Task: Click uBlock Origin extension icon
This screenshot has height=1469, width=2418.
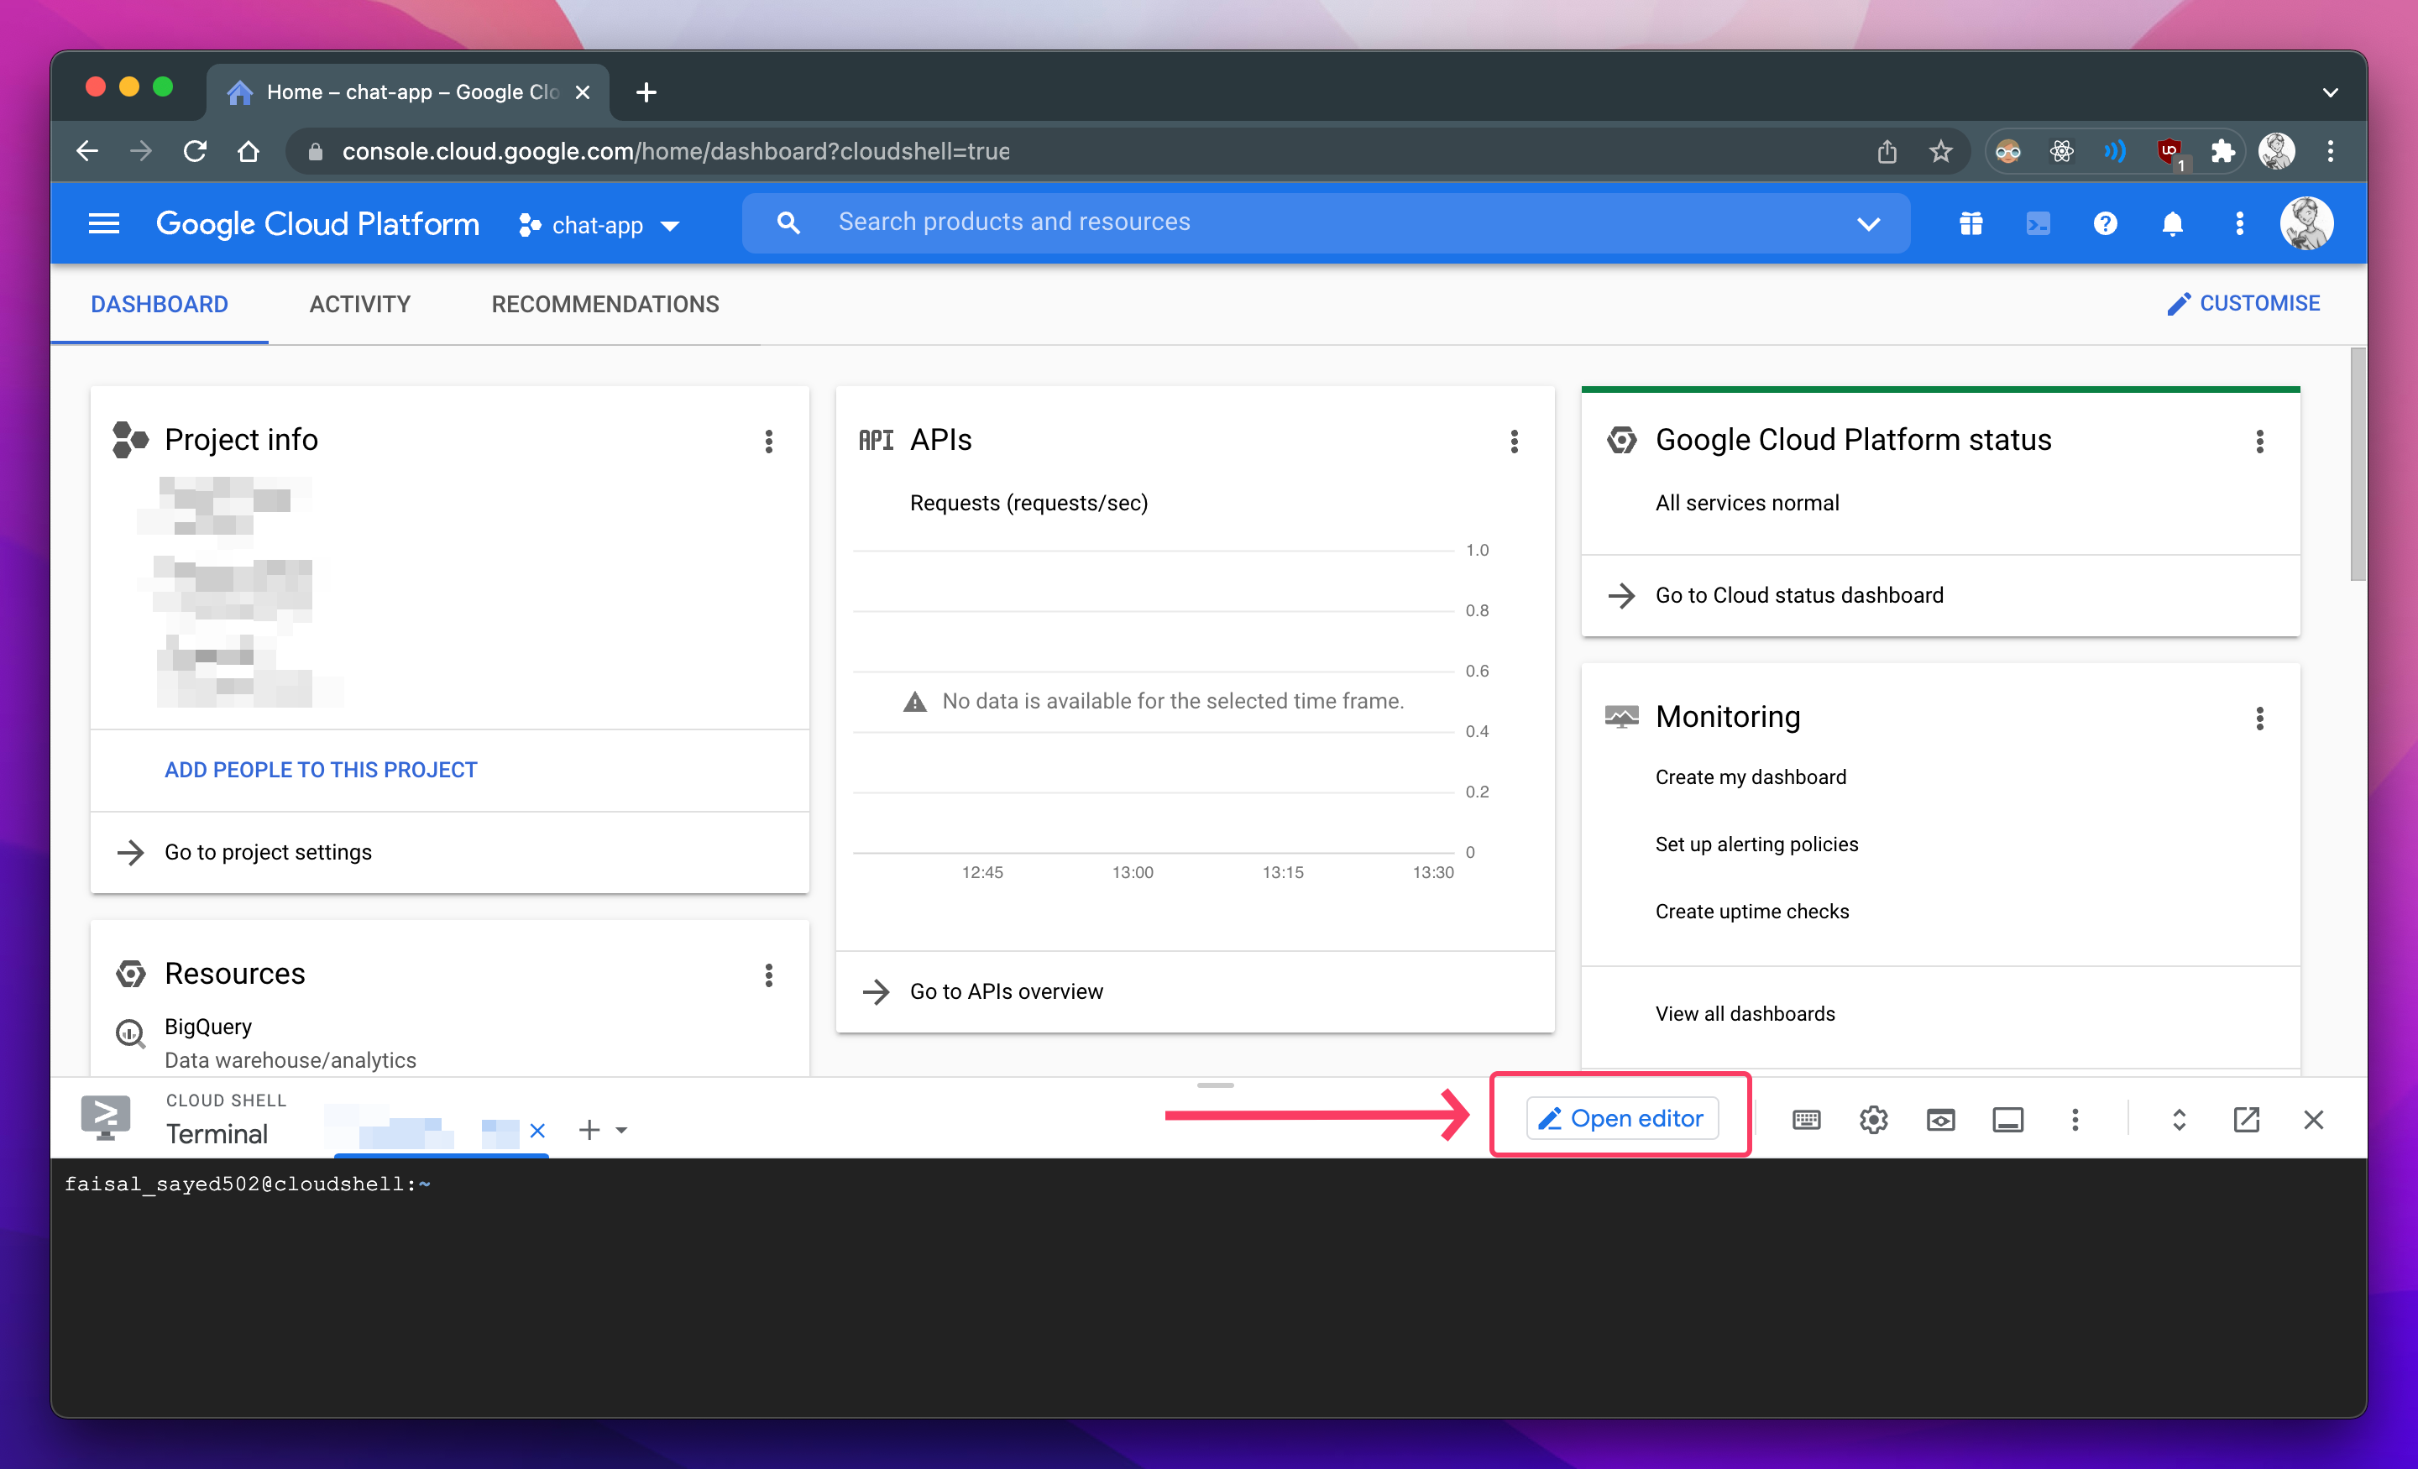Action: (x=2169, y=152)
